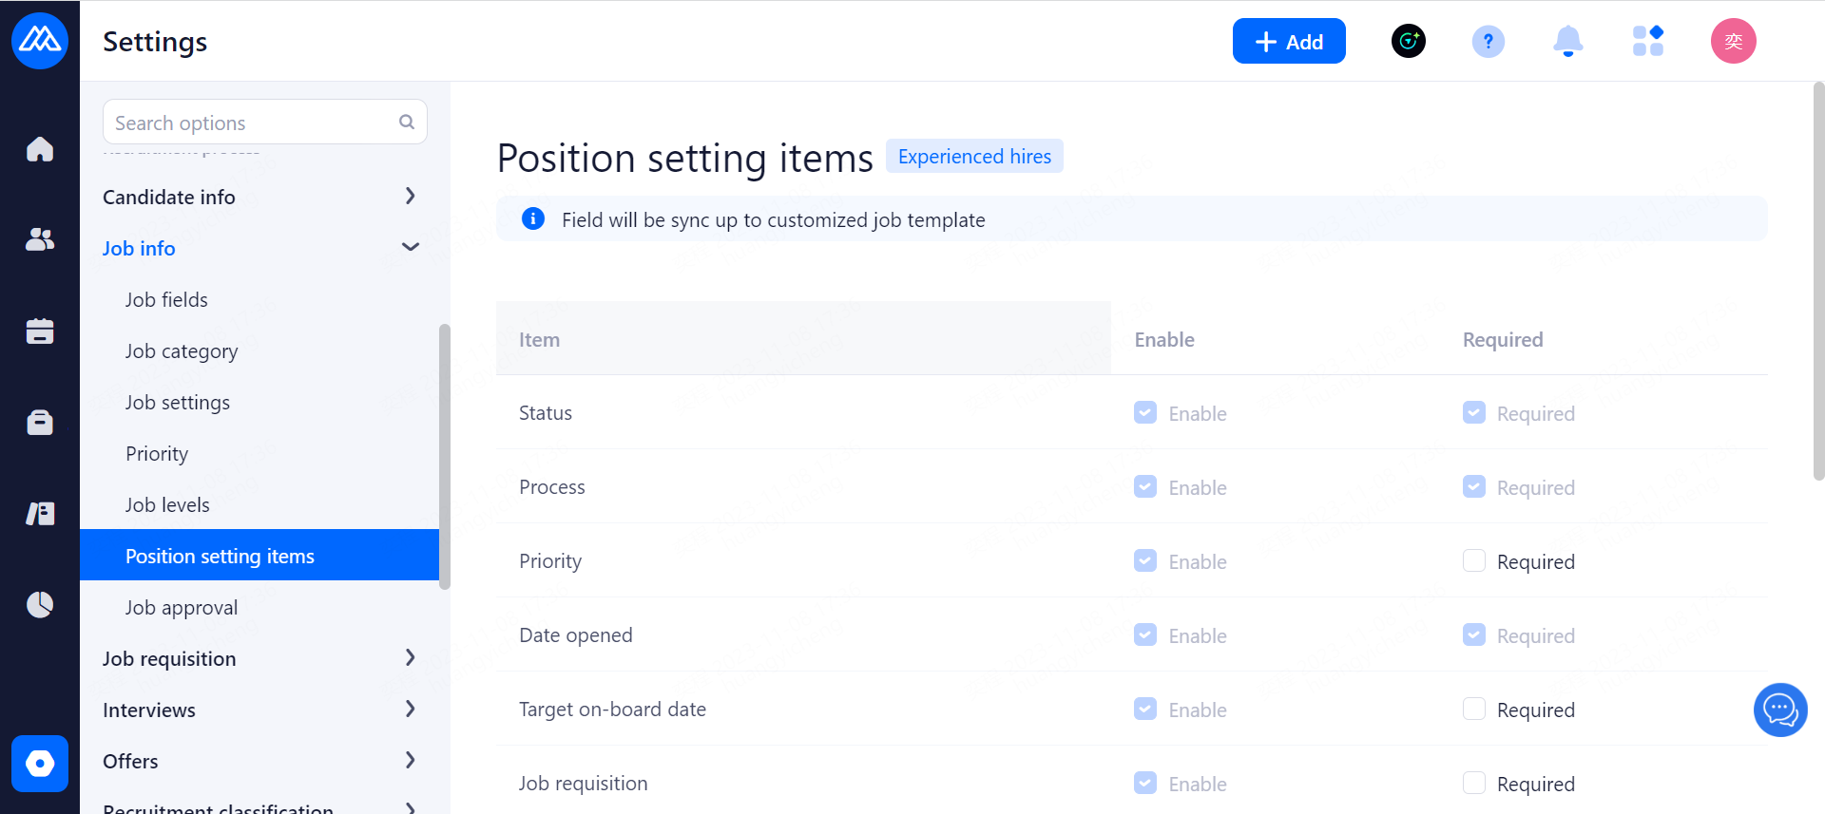Tick Required checkbox for Job requisition
The image size is (1825, 814).
pos(1474,784)
